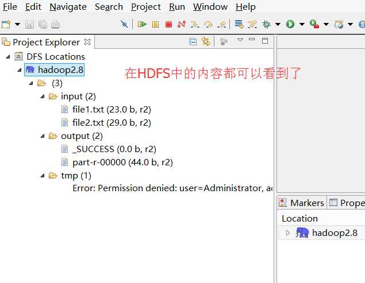Click the Disconnect debug icon

pos(182,24)
